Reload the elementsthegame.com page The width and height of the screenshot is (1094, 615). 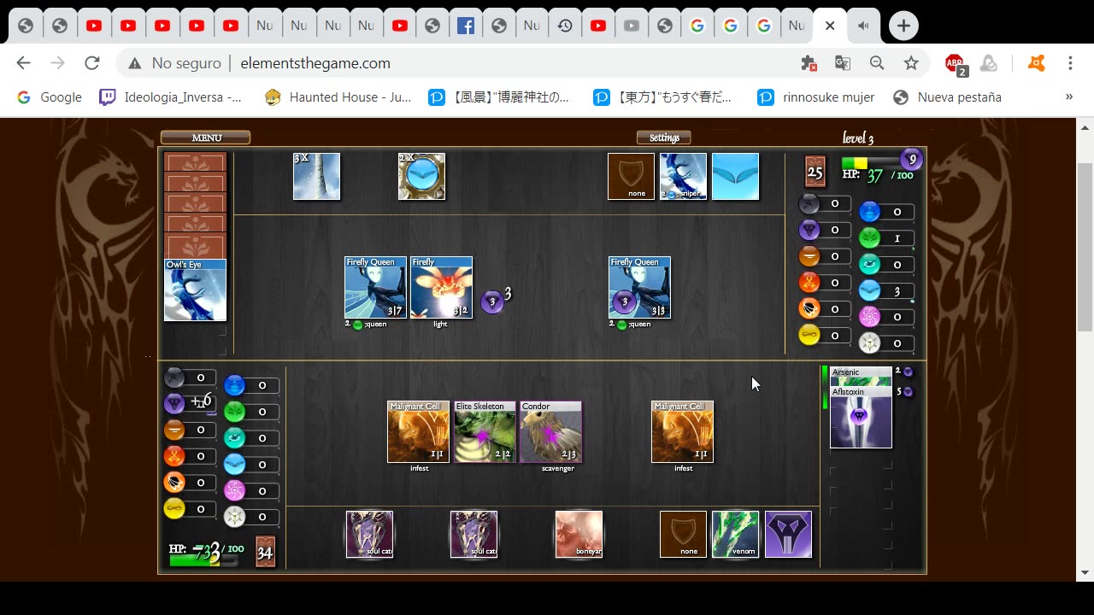[x=91, y=63]
